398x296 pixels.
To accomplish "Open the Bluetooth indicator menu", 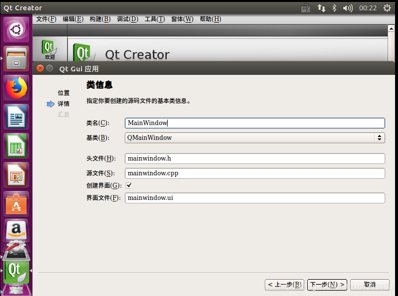I will pyautogui.click(x=334, y=8).
